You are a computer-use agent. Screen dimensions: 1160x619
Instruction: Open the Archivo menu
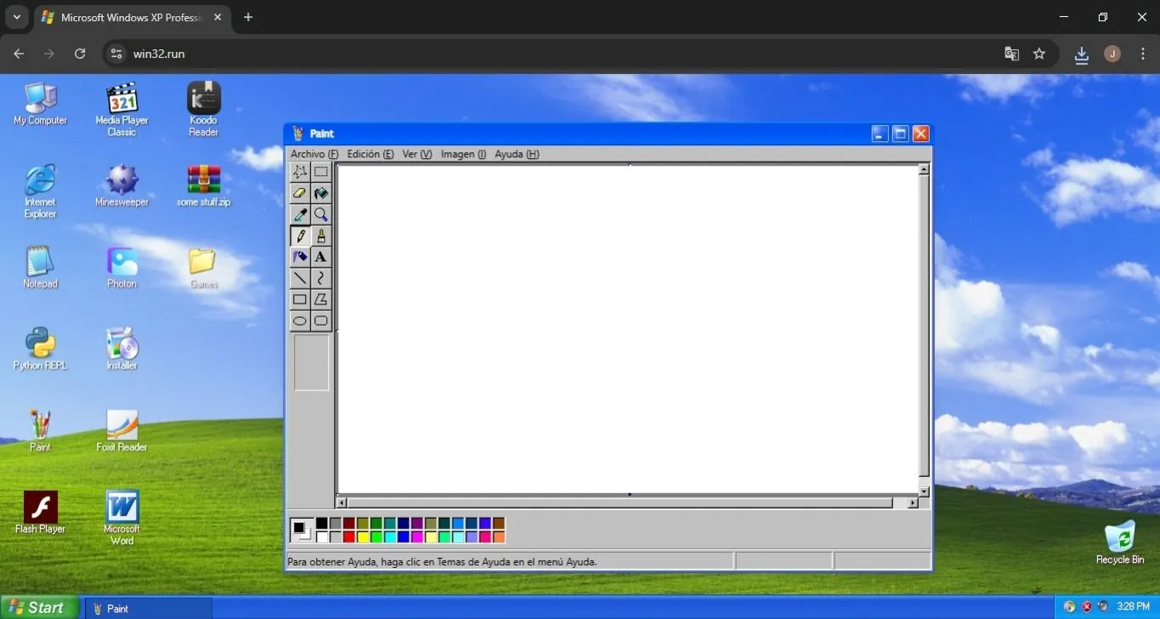(314, 154)
